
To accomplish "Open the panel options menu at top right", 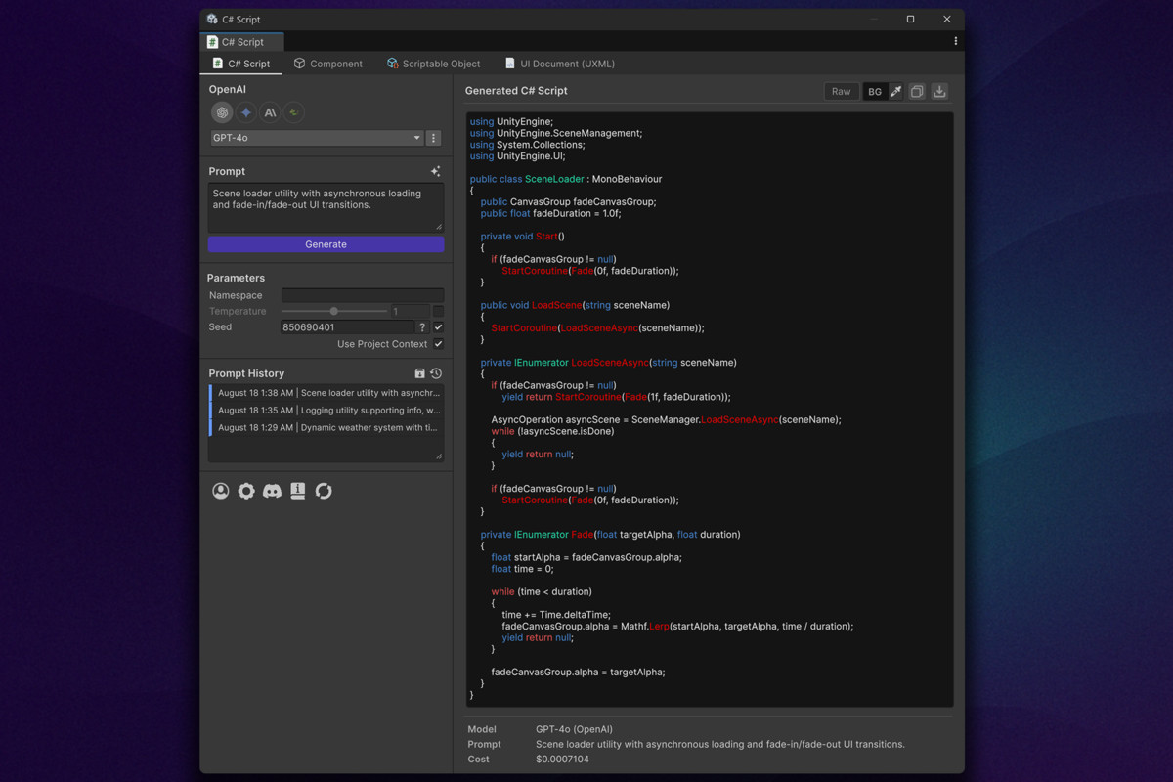I will [x=955, y=40].
